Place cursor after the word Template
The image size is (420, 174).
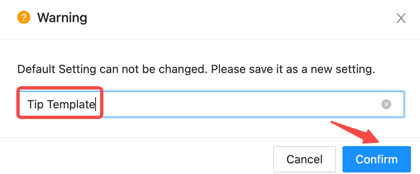95,104
